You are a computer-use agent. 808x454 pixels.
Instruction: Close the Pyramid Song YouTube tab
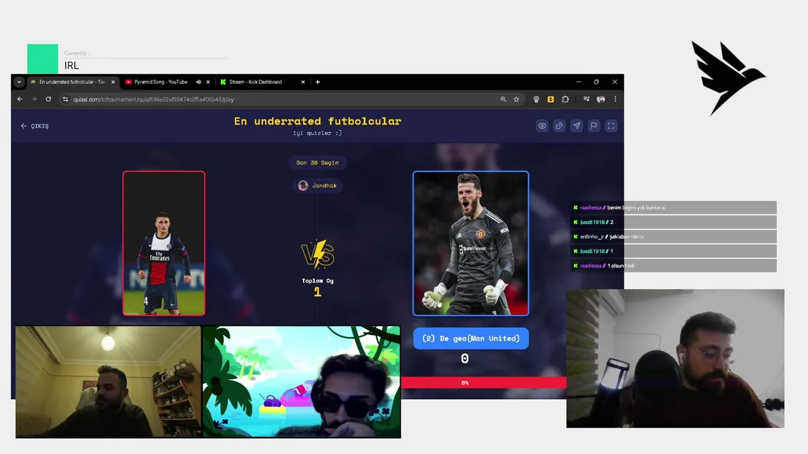tap(208, 82)
